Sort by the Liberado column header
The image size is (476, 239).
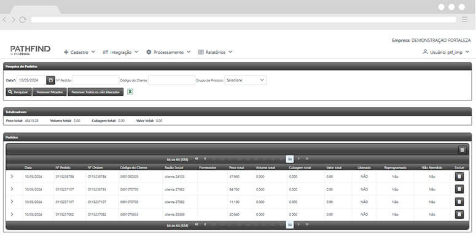click(364, 167)
